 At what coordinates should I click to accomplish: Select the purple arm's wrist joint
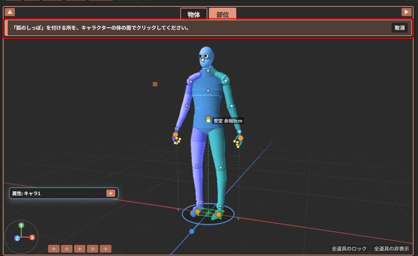[177, 129]
